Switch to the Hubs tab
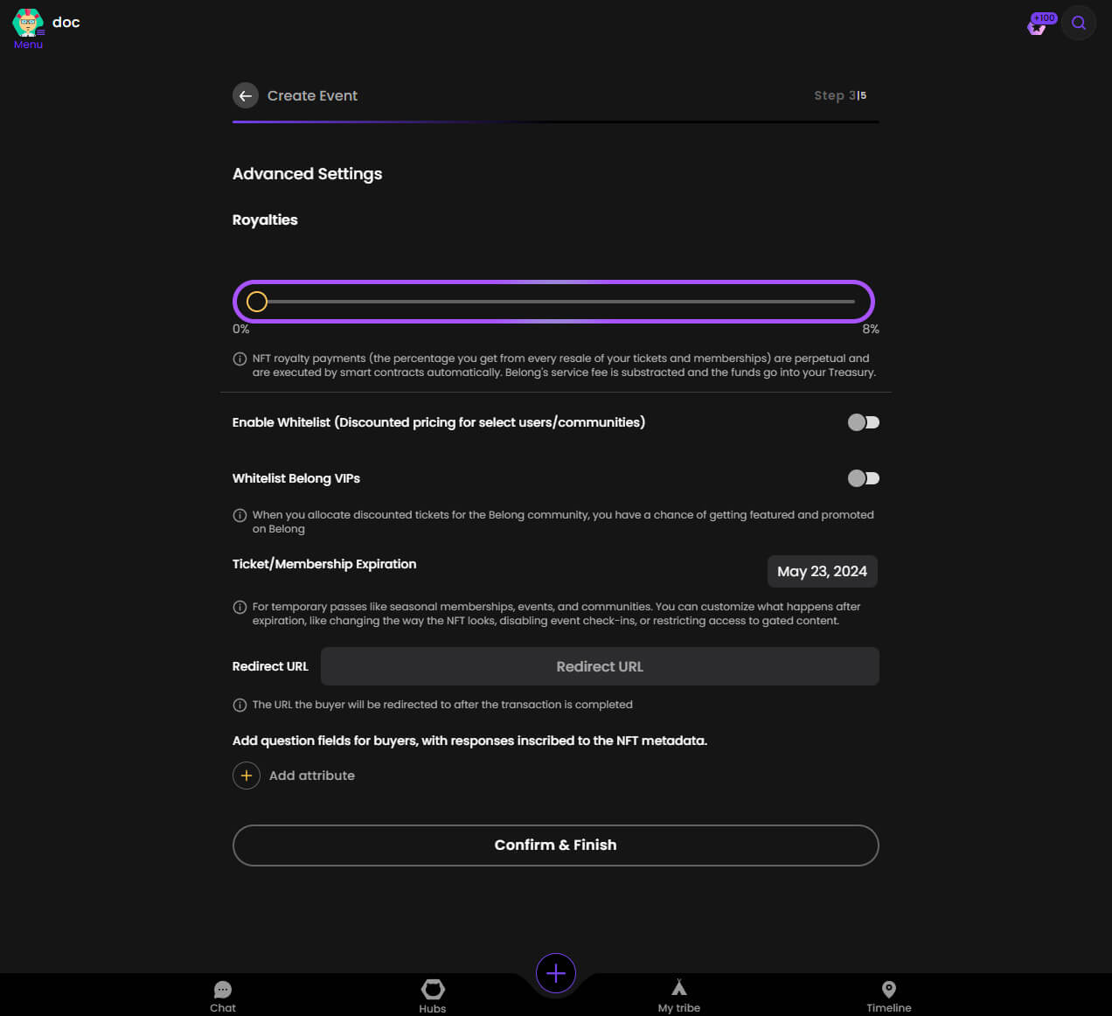The width and height of the screenshot is (1112, 1016). point(433,996)
